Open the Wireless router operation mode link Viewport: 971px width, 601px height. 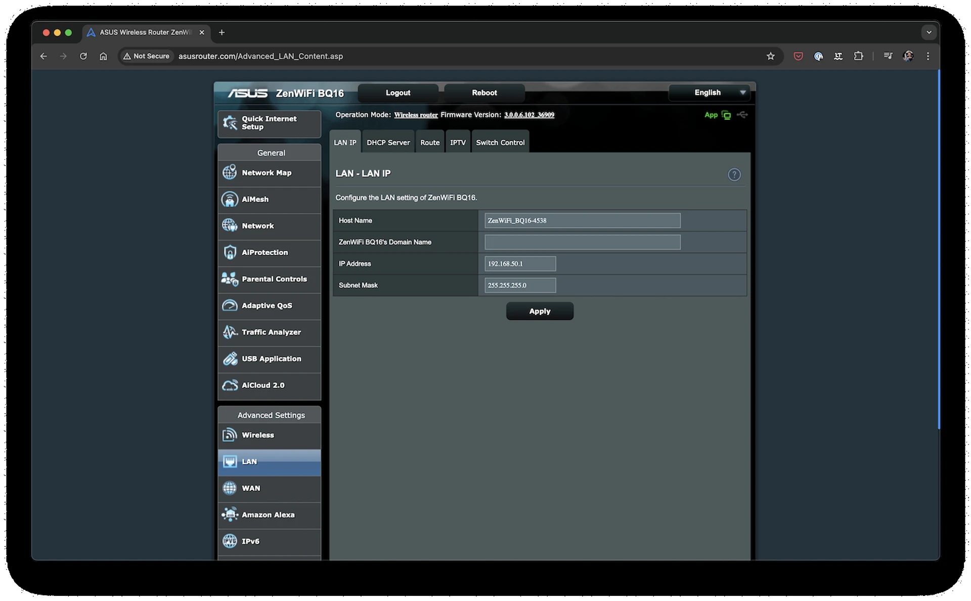416,115
